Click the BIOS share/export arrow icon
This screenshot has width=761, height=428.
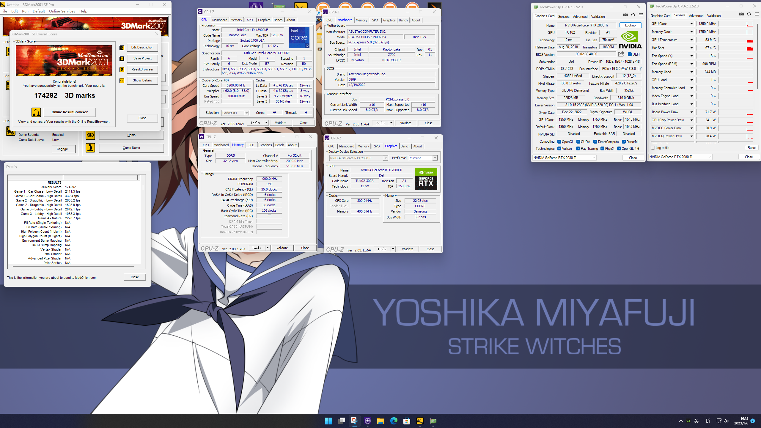(x=621, y=54)
